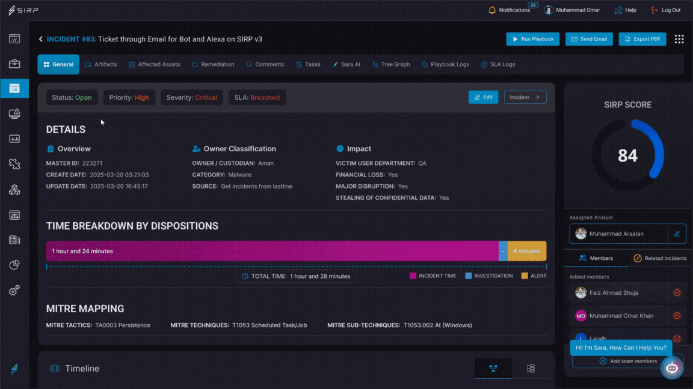693x389 pixels.
Task: Select the General tab
Action: [x=58, y=64]
